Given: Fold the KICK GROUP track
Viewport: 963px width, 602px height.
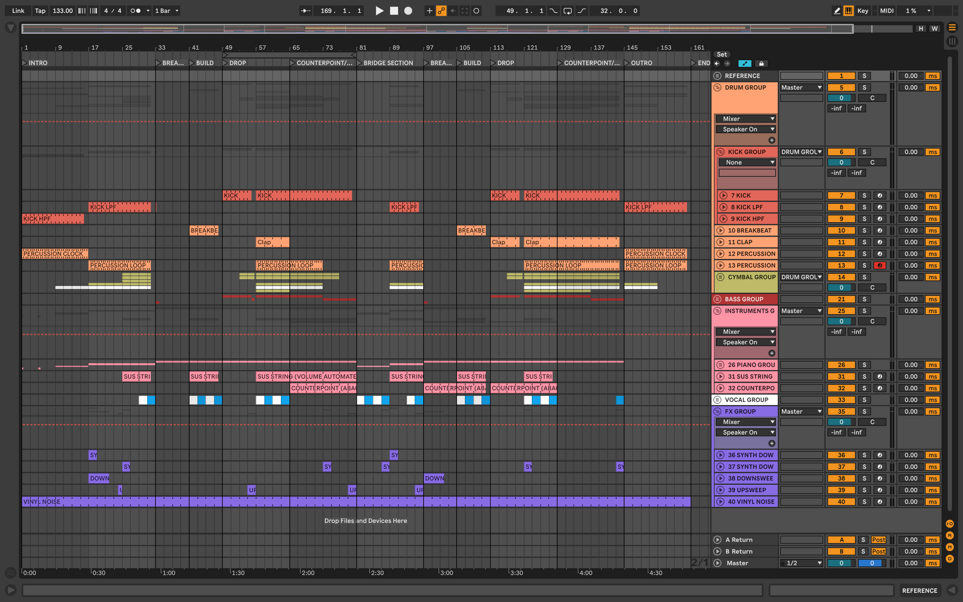Looking at the screenshot, I should (721, 152).
